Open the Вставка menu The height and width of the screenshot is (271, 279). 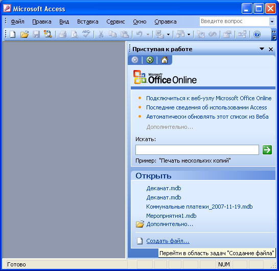[88, 21]
